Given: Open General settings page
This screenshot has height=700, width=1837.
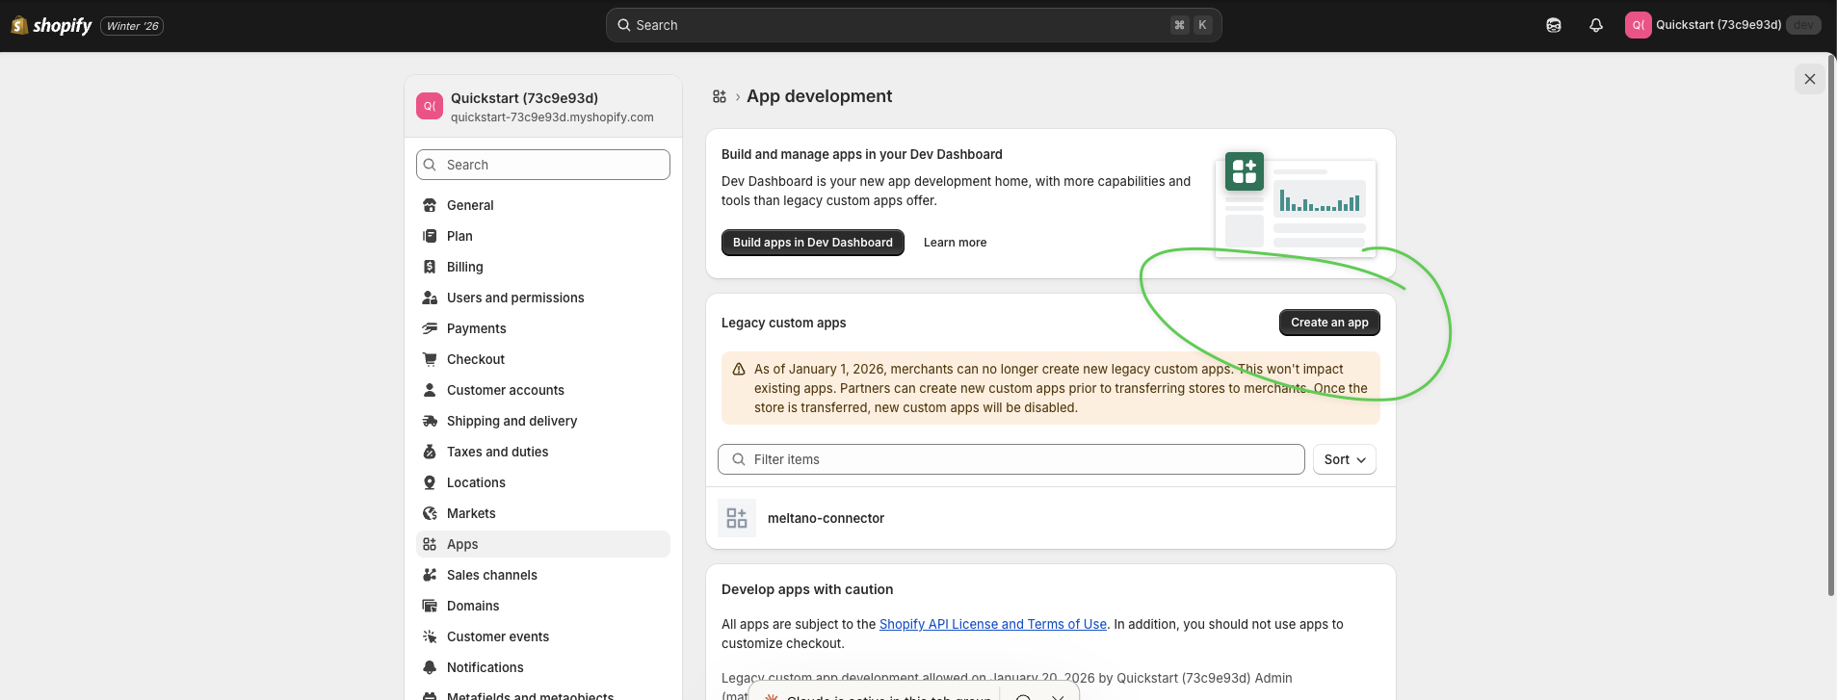Looking at the screenshot, I should tap(543, 205).
